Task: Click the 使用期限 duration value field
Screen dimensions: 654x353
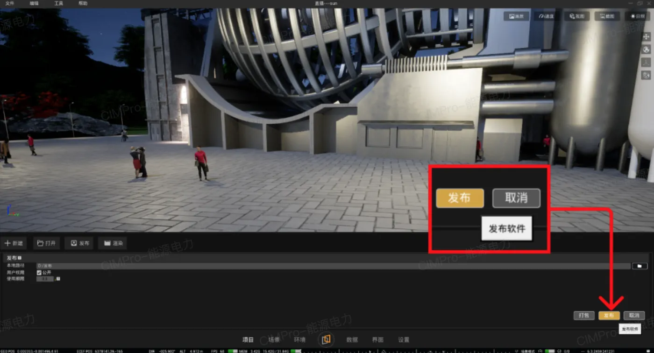Action: pyautogui.click(x=45, y=279)
